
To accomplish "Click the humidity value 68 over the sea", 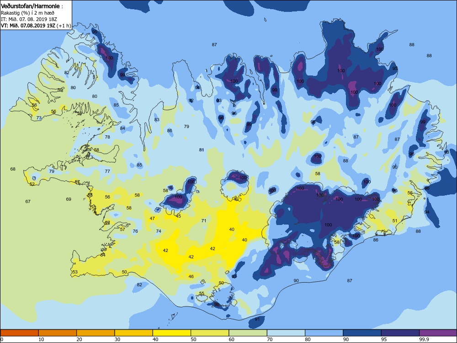I will 13,169.
